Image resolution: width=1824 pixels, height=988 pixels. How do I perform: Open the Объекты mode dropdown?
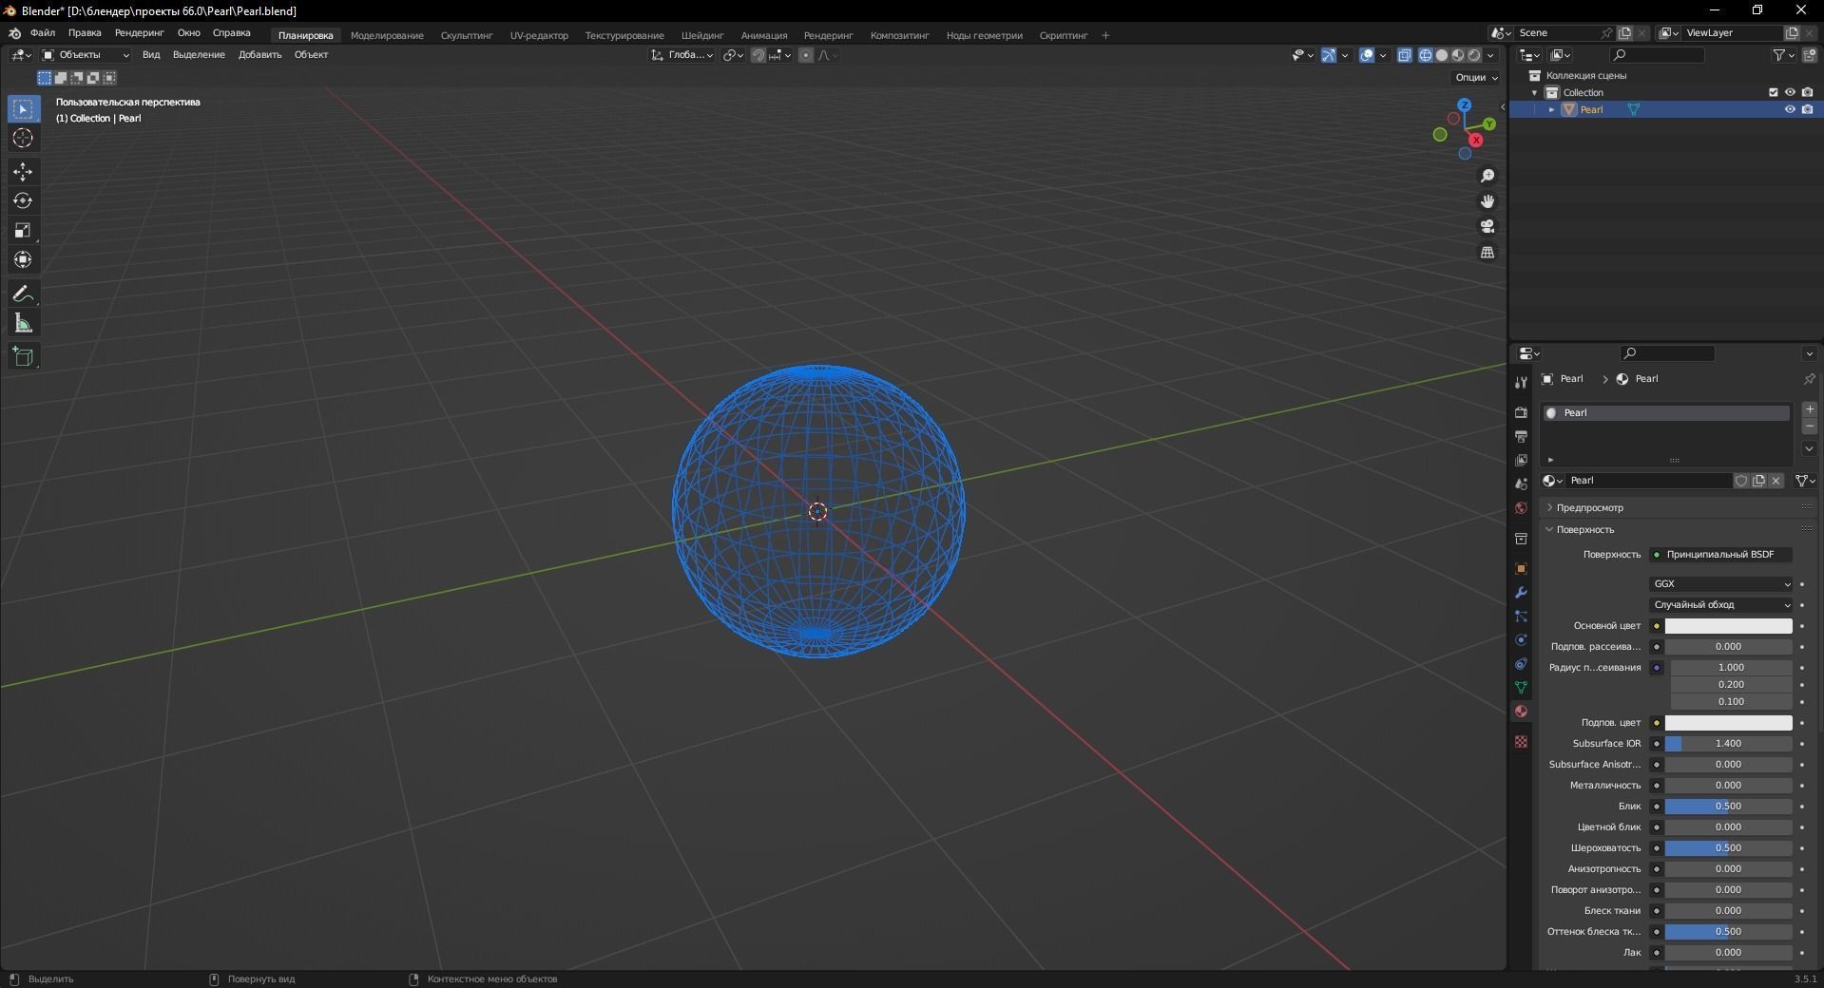click(x=86, y=55)
